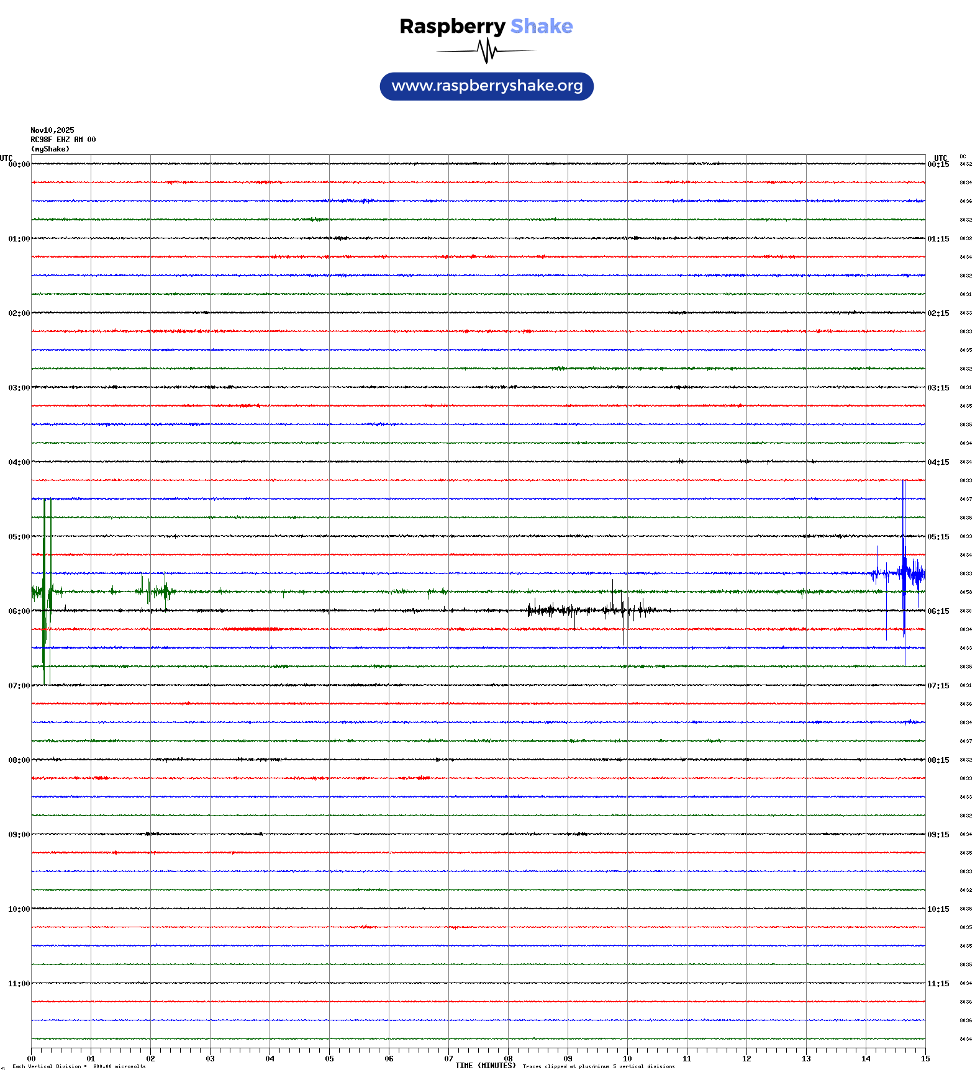Click the (myShake) label
975x1075 pixels.
pyautogui.click(x=50, y=149)
